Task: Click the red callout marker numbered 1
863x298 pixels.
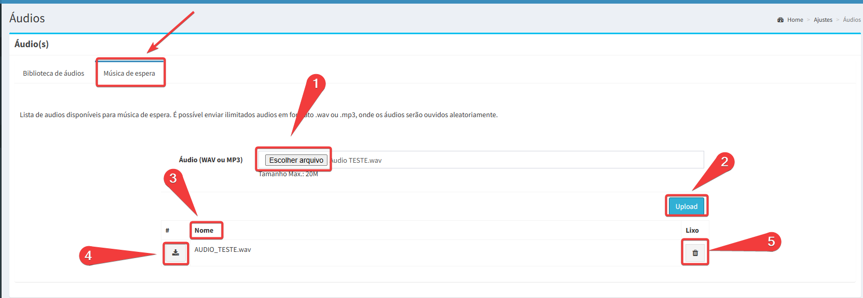Action: click(x=316, y=83)
